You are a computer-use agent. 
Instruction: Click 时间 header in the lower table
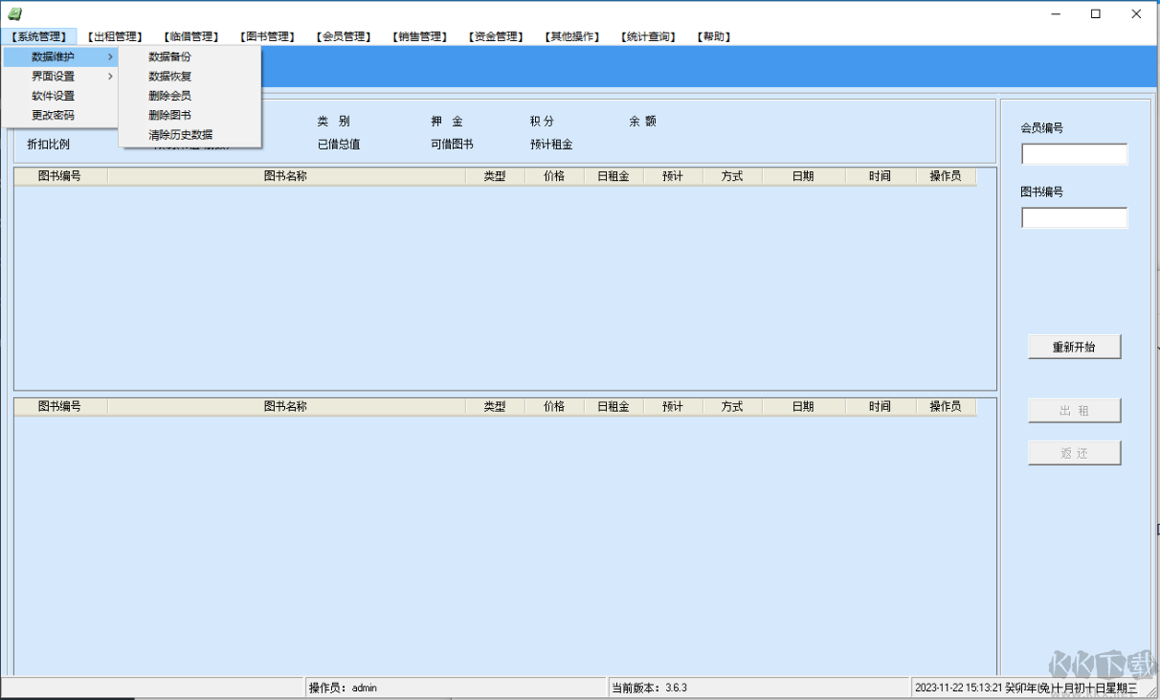[881, 406]
